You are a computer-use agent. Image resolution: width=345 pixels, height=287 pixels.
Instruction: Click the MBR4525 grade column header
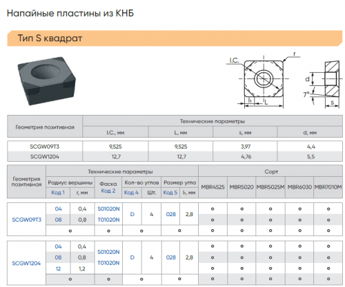[213, 187]
